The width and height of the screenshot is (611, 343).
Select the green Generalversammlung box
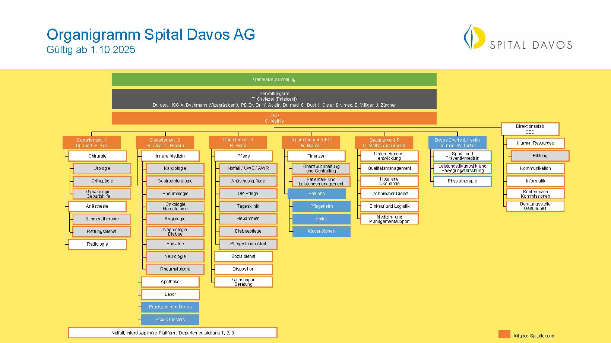coord(274,80)
